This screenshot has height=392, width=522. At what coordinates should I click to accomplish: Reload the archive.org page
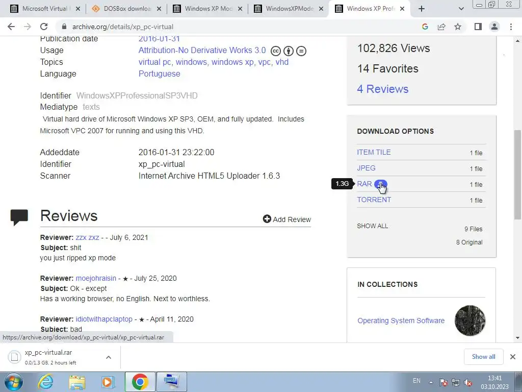pyautogui.click(x=44, y=27)
